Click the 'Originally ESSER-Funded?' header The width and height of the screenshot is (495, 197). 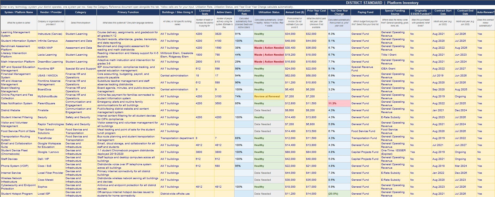(x=421, y=12)
